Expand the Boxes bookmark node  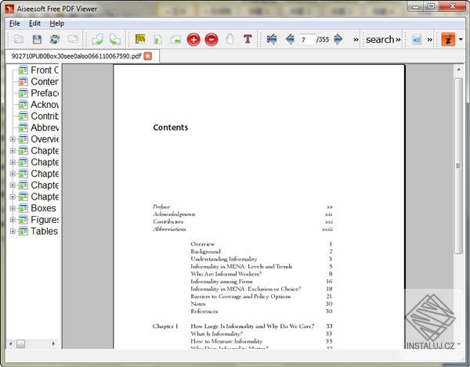click(13, 208)
